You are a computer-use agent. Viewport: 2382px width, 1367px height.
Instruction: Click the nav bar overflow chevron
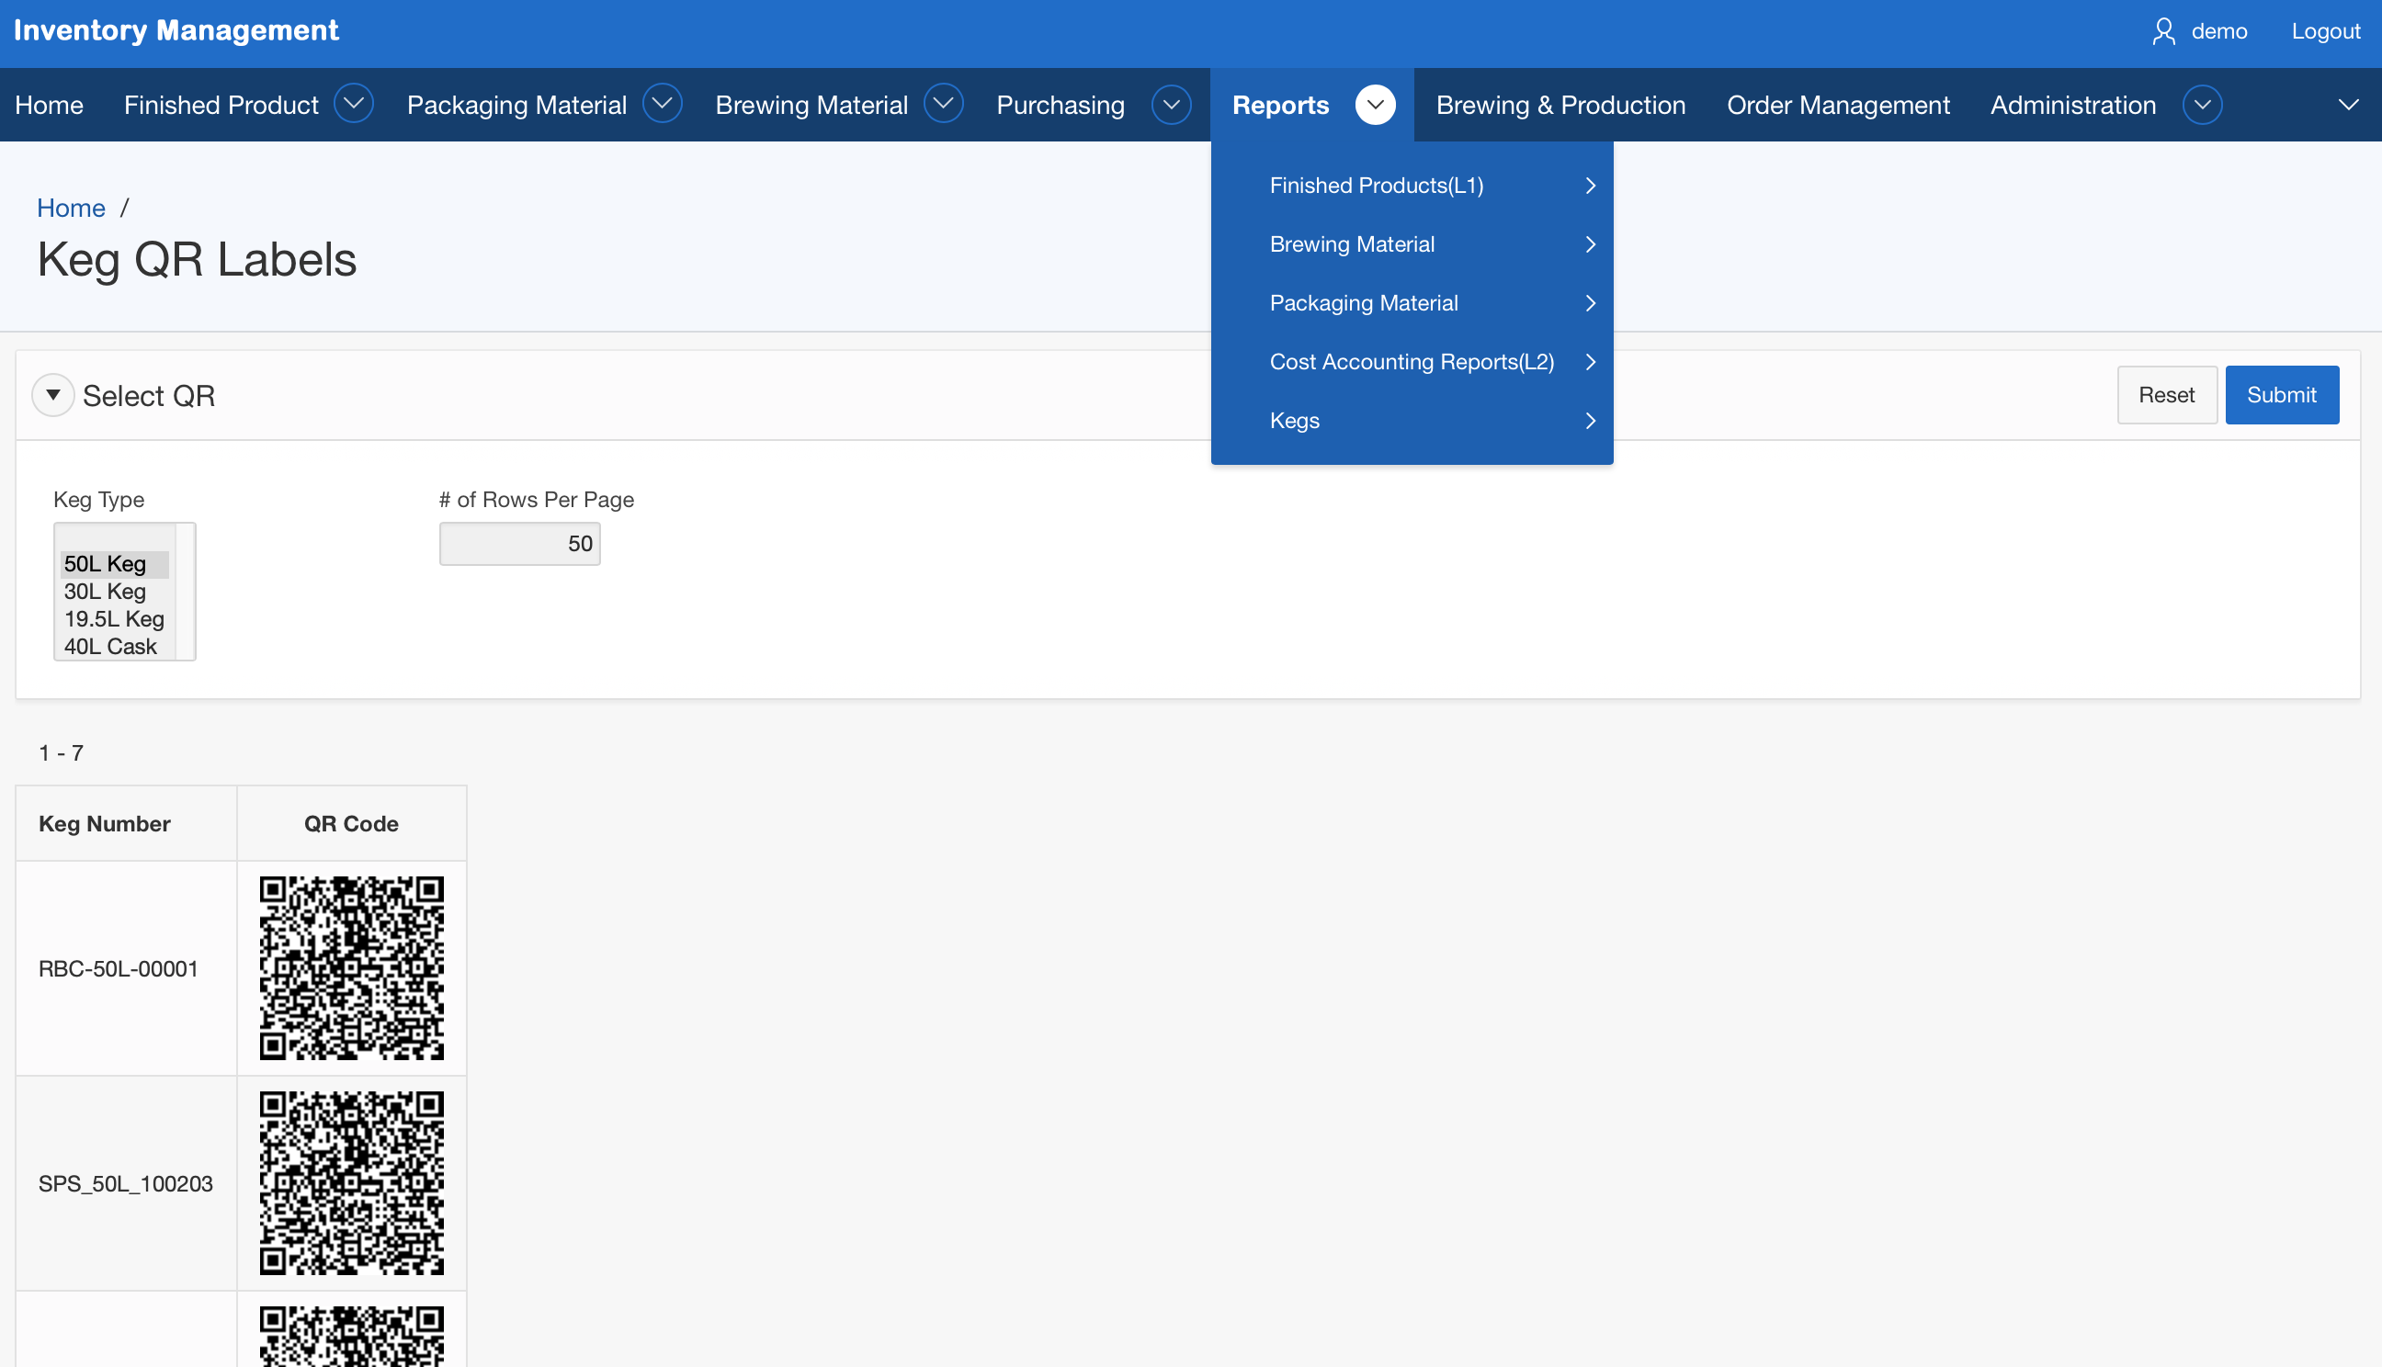click(2347, 104)
